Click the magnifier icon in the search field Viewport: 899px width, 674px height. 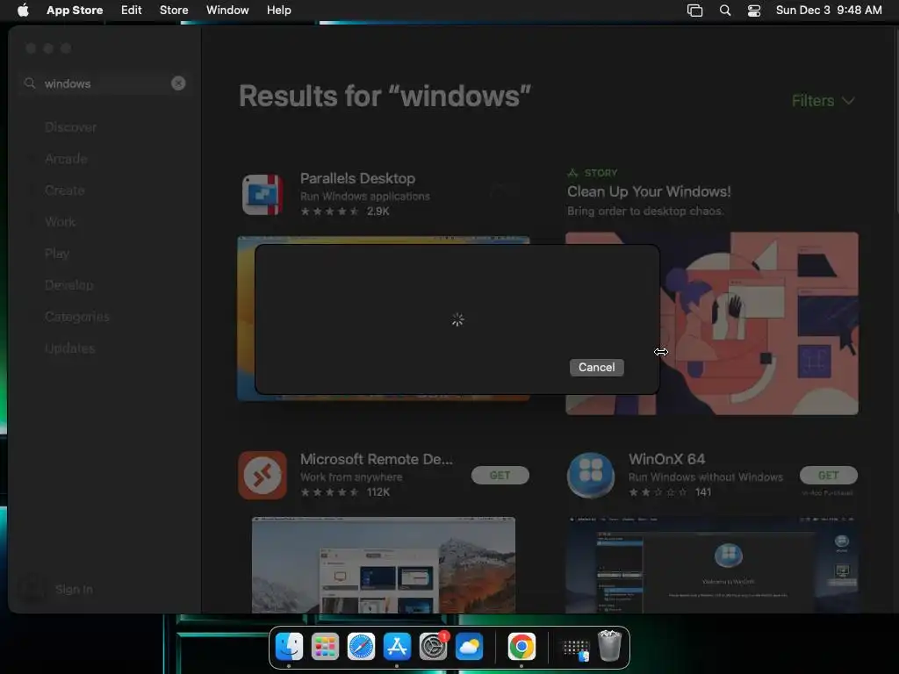[x=30, y=83]
